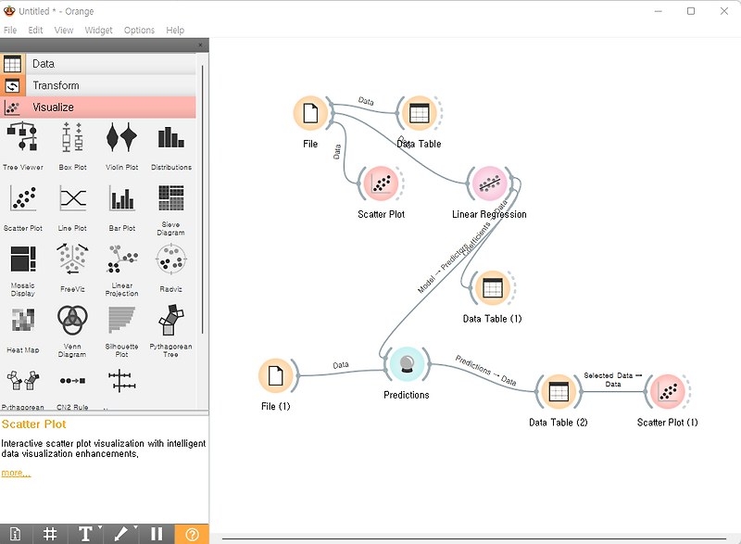Image resolution: width=741 pixels, height=544 pixels.
Task: Open the Help menu
Action: point(175,31)
